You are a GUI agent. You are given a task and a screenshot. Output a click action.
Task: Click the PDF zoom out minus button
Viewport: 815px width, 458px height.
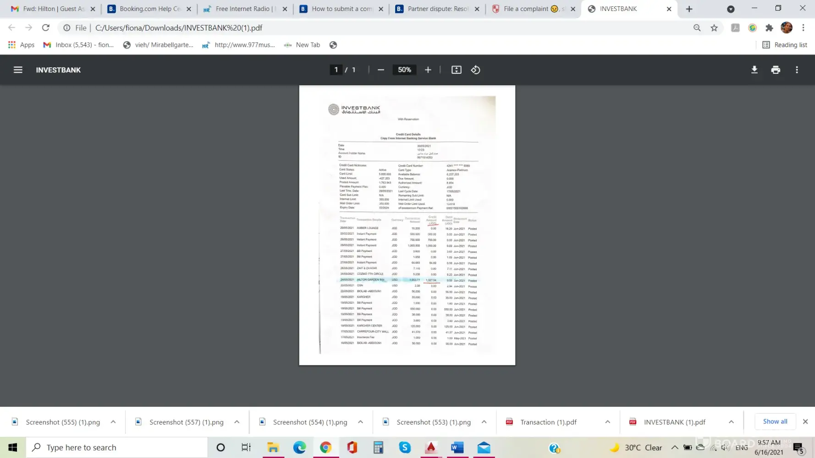380,70
